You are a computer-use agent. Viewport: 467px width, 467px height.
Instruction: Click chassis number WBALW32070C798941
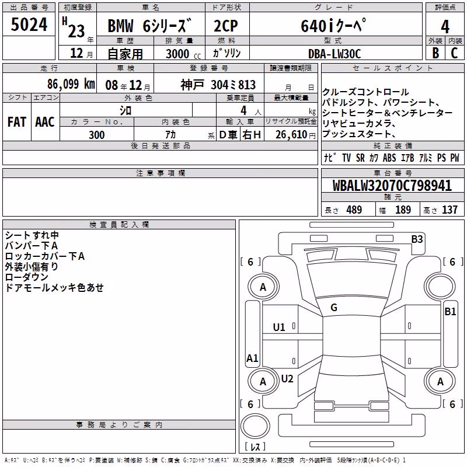[392, 186]
